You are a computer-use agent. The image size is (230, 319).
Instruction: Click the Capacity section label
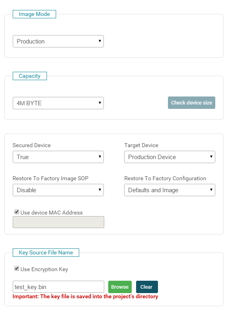point(29,76)
